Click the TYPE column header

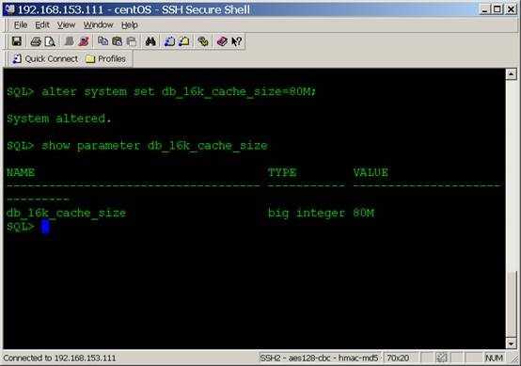282,172
